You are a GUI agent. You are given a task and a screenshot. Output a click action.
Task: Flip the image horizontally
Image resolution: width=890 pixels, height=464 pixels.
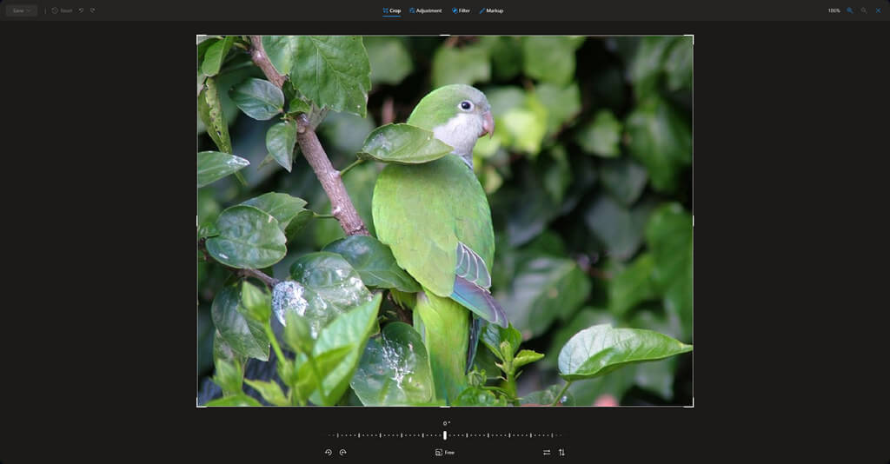pos(547,452)
